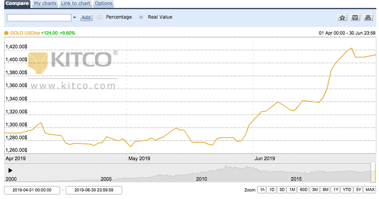Click the Add button

pos(86,17)
